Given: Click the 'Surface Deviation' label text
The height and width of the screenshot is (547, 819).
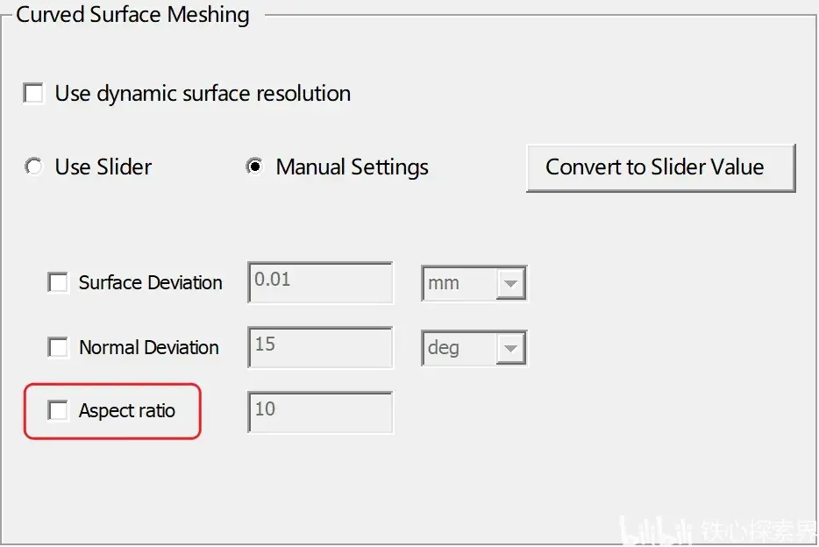Looking at the screenshot, I should (151, 282).
